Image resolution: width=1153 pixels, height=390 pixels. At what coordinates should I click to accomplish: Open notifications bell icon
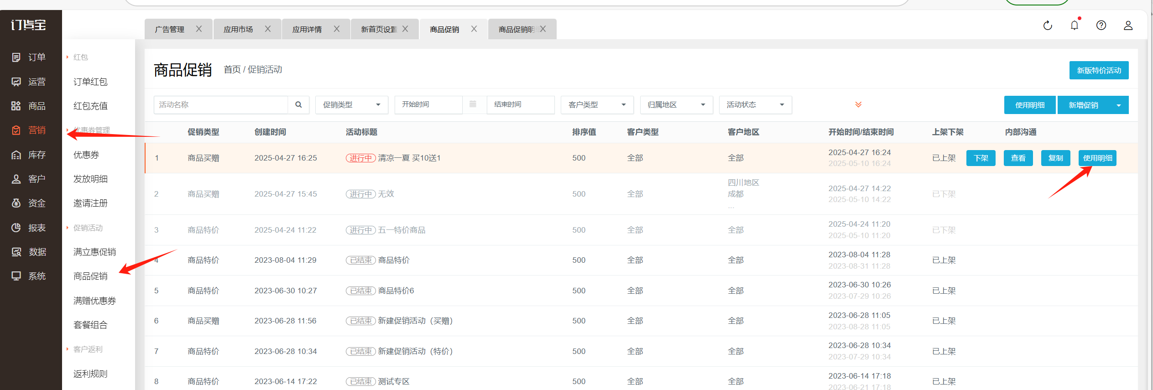1075,25
